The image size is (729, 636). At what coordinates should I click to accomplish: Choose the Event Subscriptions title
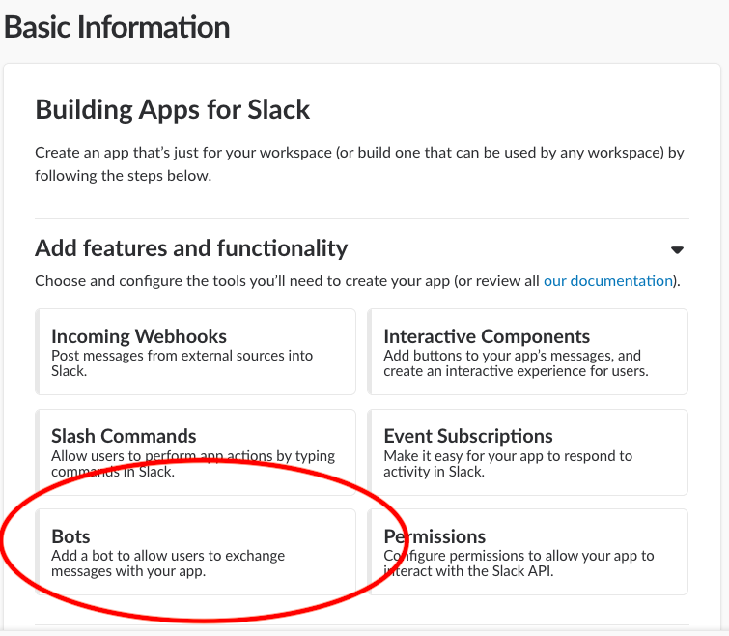[x=468, y=436]
